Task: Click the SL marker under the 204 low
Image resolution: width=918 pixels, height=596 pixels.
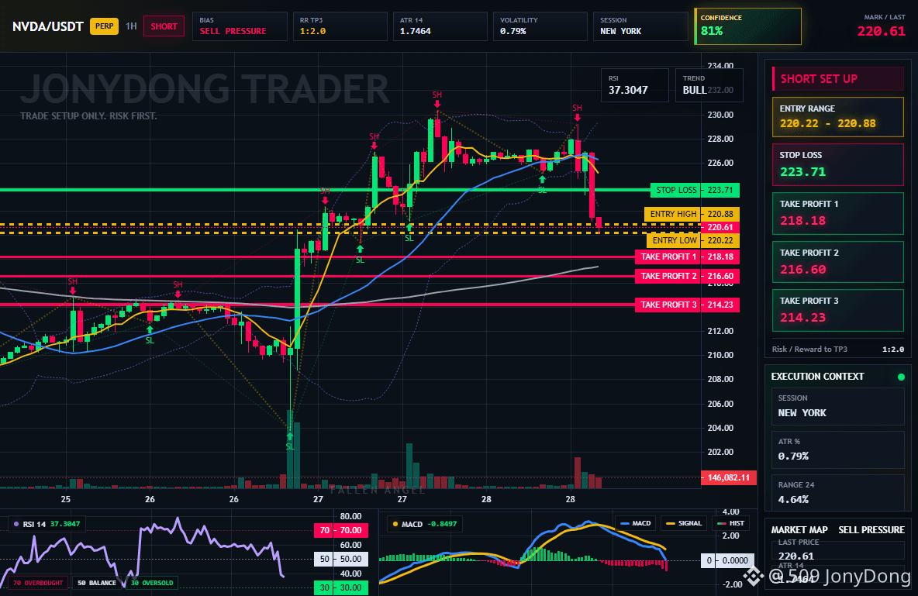Action: coord(290,441)
